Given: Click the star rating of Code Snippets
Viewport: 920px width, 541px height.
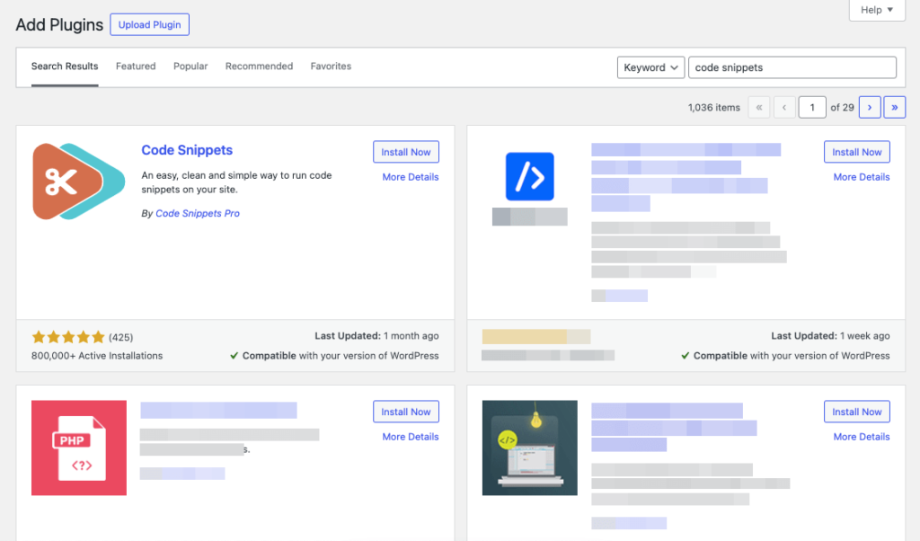Looking at the screenshot, I should click(67, 335).
